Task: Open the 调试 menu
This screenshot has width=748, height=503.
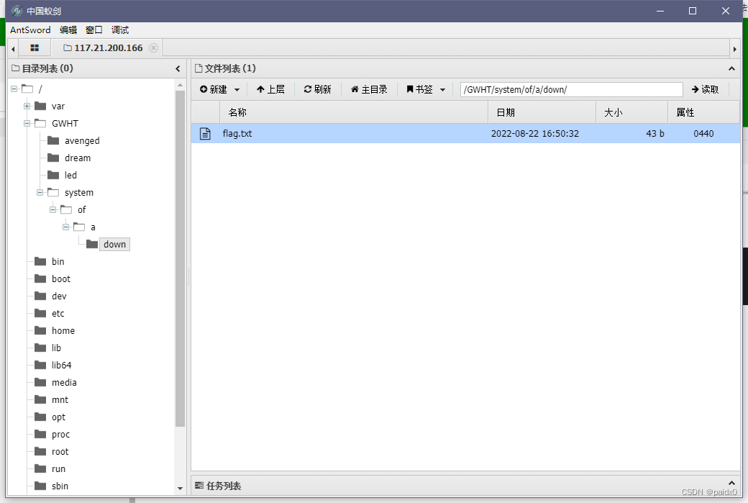Action: (x=119, y=30)
